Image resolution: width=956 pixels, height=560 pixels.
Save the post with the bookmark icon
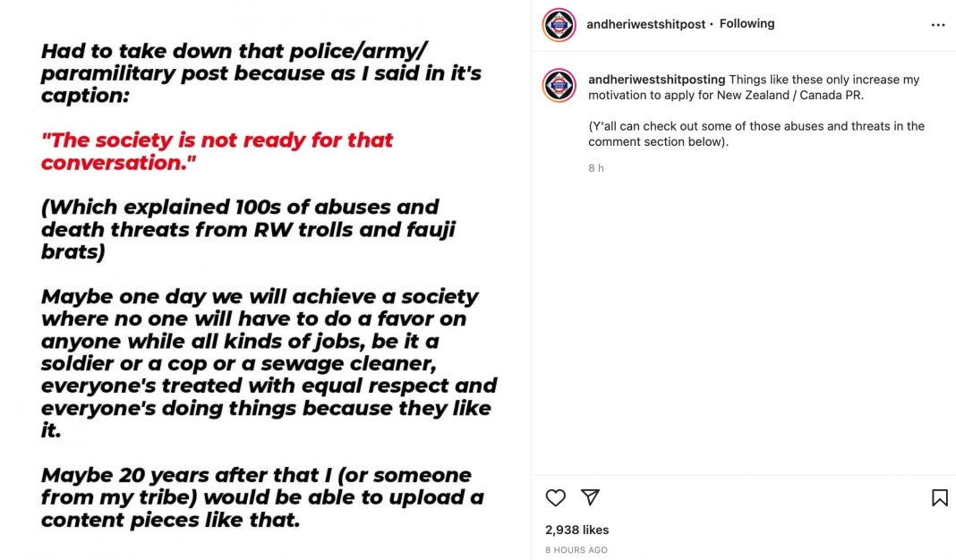coord(939,497)
